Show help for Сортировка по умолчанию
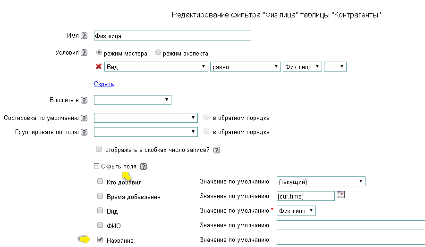Screen dimensions: 425x247 pyautogui.click(x=84, y=118)
